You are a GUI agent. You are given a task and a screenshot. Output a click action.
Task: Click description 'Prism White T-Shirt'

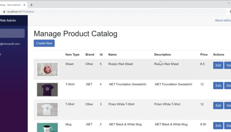[x=167, y=104]
